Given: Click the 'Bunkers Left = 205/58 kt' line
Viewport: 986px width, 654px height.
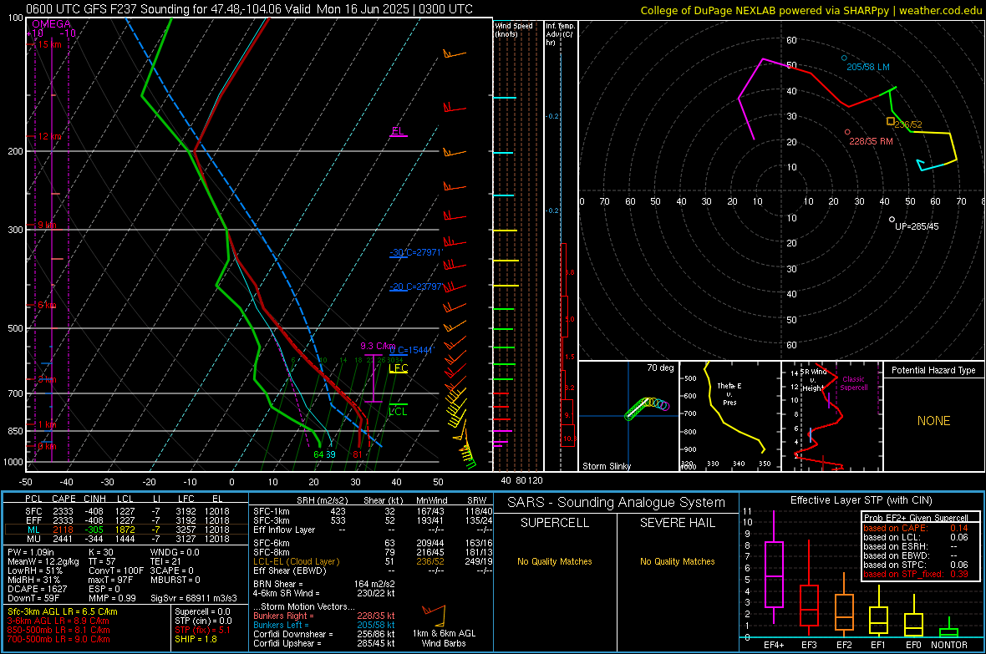Looking at the screenshot, I should pos(323,625).
